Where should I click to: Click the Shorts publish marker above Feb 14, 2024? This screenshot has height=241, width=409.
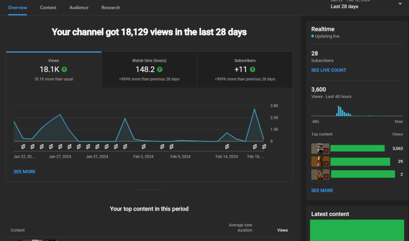coord(227,147)
